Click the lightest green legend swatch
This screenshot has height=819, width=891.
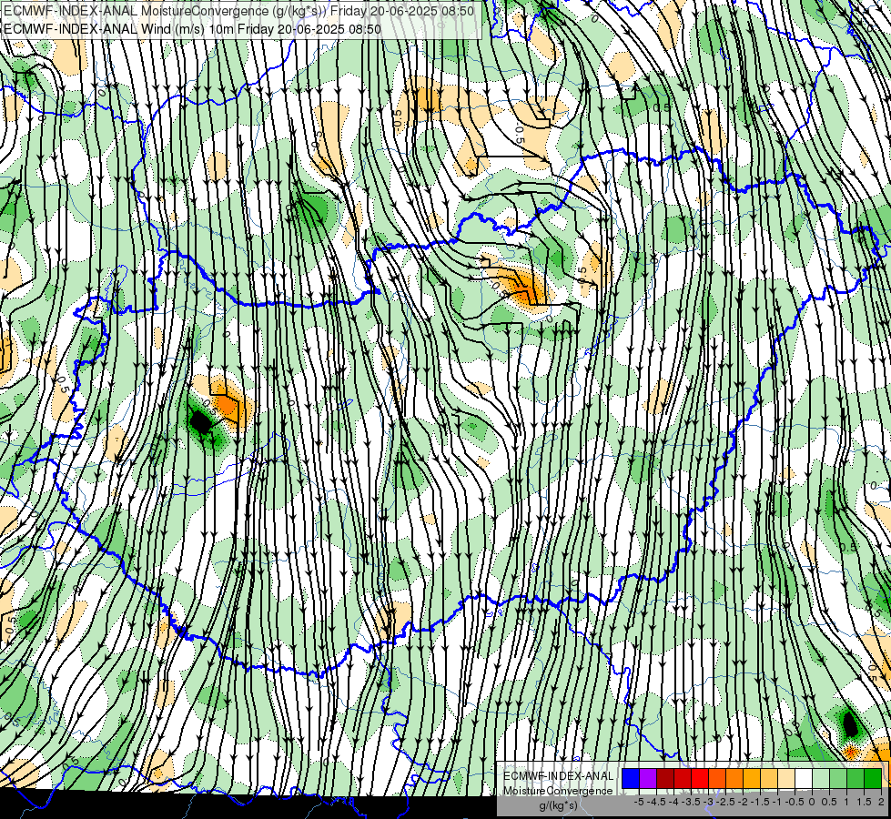pyautogui.click(x=821, y=778)
